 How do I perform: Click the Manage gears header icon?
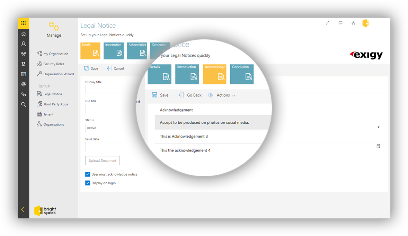coord(54,26)
